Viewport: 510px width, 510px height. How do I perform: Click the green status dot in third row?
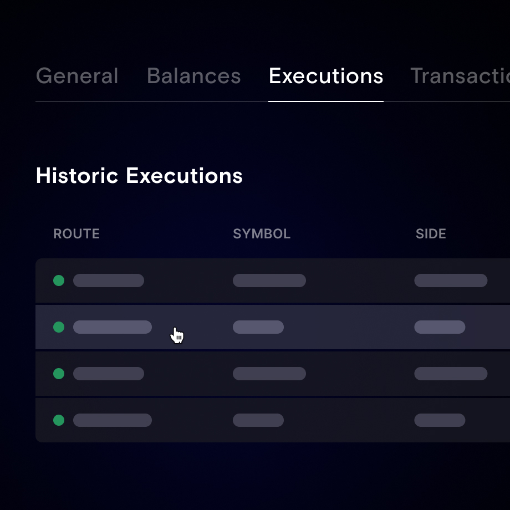59,374
